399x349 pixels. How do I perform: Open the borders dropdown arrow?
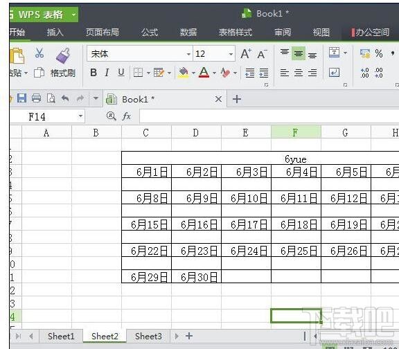[x=148, y=73]
